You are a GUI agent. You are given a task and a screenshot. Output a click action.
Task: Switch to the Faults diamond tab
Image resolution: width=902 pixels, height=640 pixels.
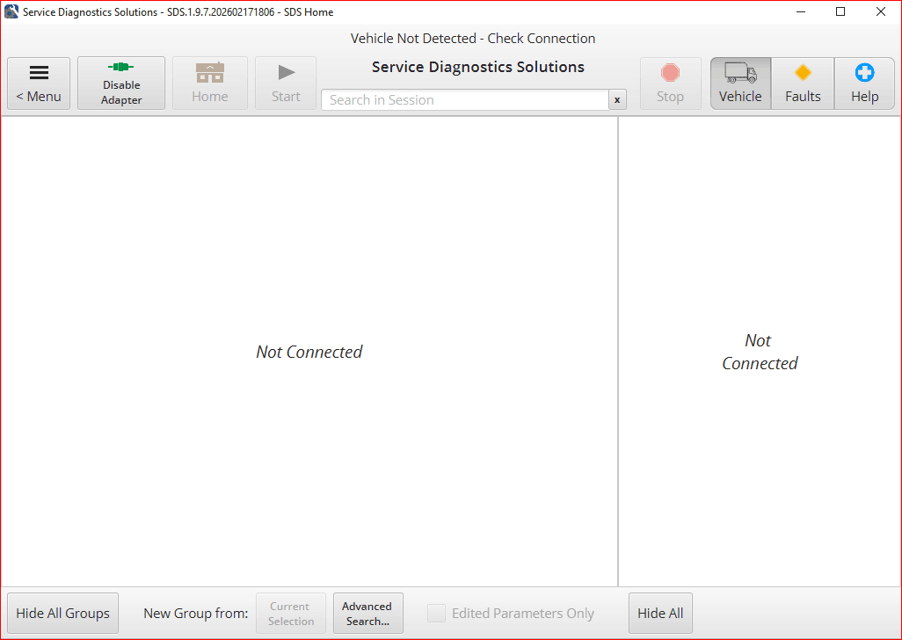coord(803,84)
